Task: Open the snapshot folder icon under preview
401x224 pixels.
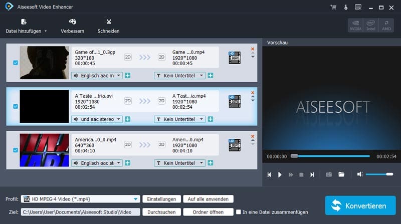Action: (341, 174)
